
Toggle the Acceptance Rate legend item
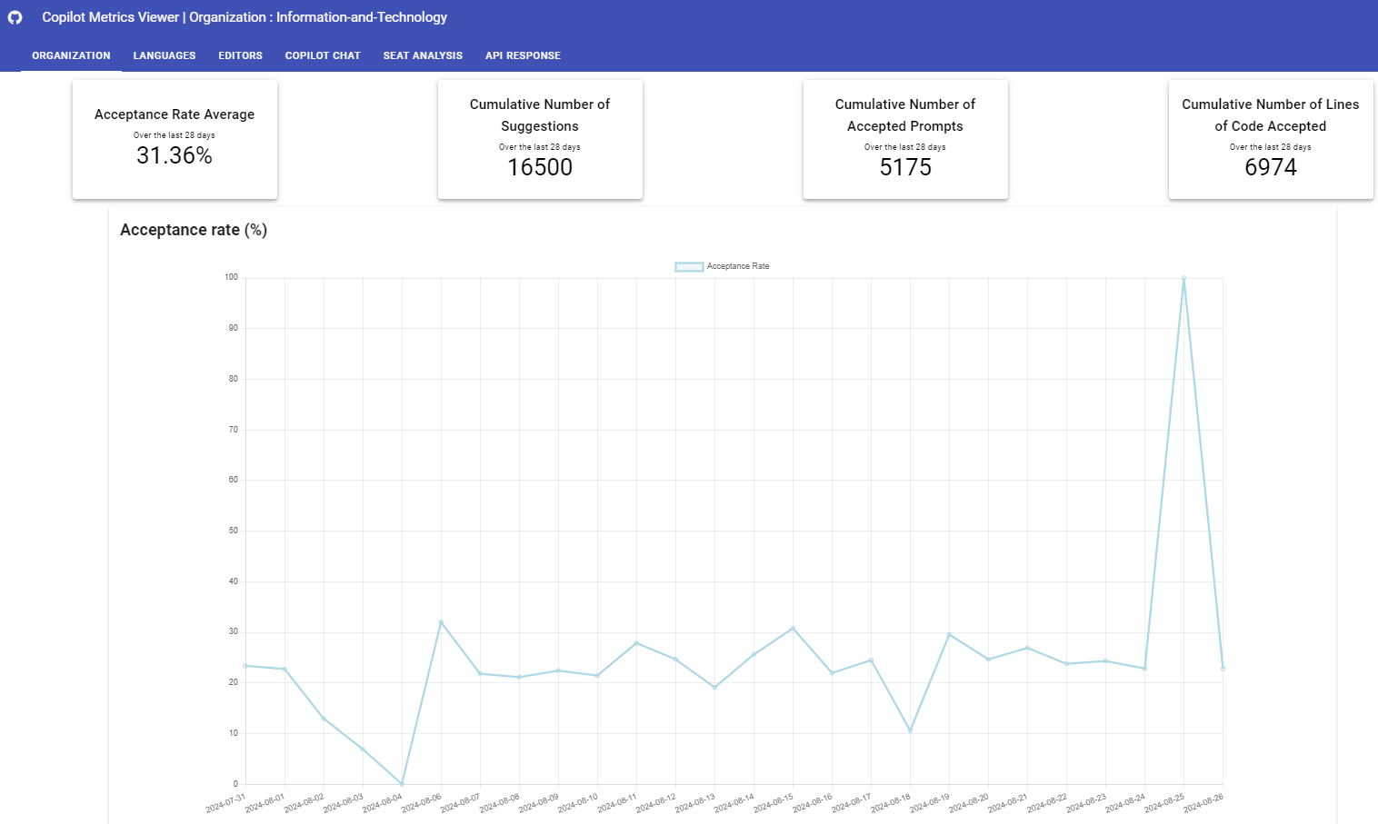723,266
